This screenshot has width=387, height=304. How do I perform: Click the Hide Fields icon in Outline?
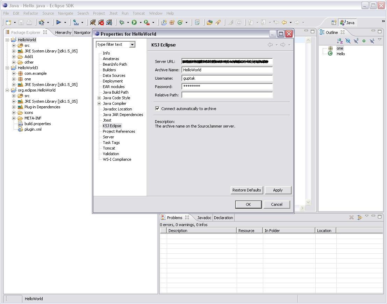[x=348, y=41]
